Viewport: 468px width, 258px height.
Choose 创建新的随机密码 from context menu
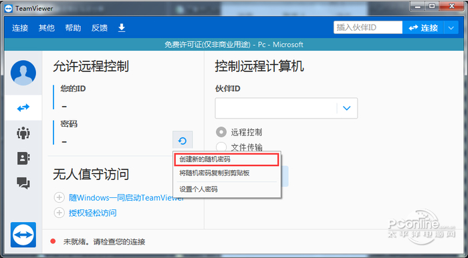[x=227, y=159]
